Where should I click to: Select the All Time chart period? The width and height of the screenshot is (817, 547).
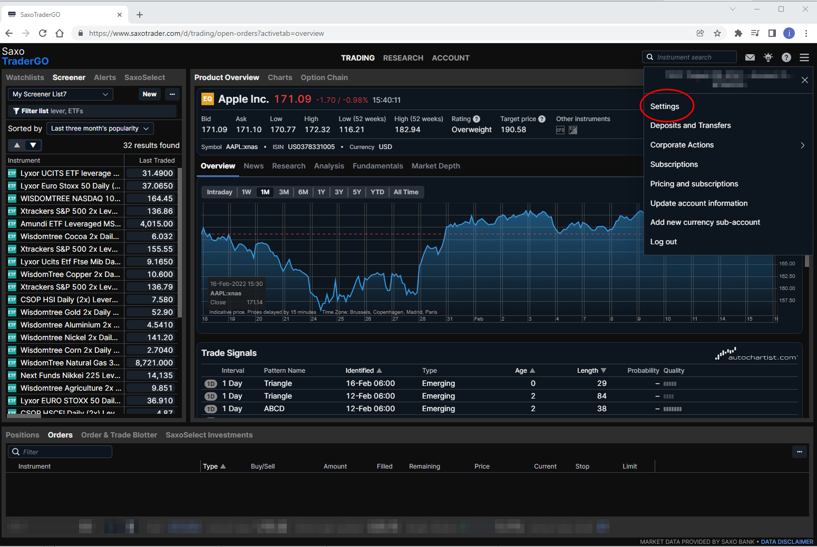click(x=406, y=192)
